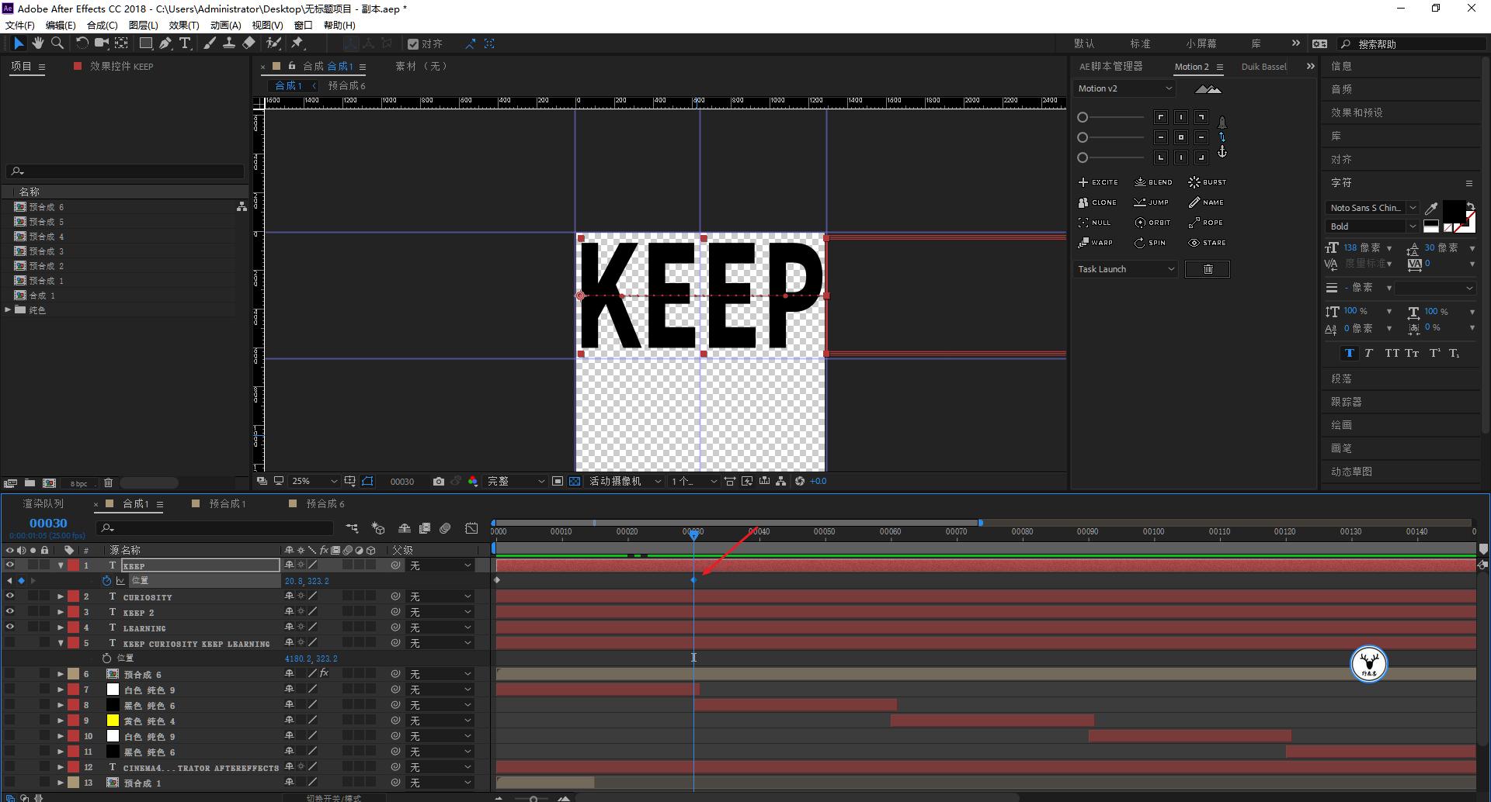
Task: Click the ORBIT tool in Motion 2
Action: point(1152,223)
